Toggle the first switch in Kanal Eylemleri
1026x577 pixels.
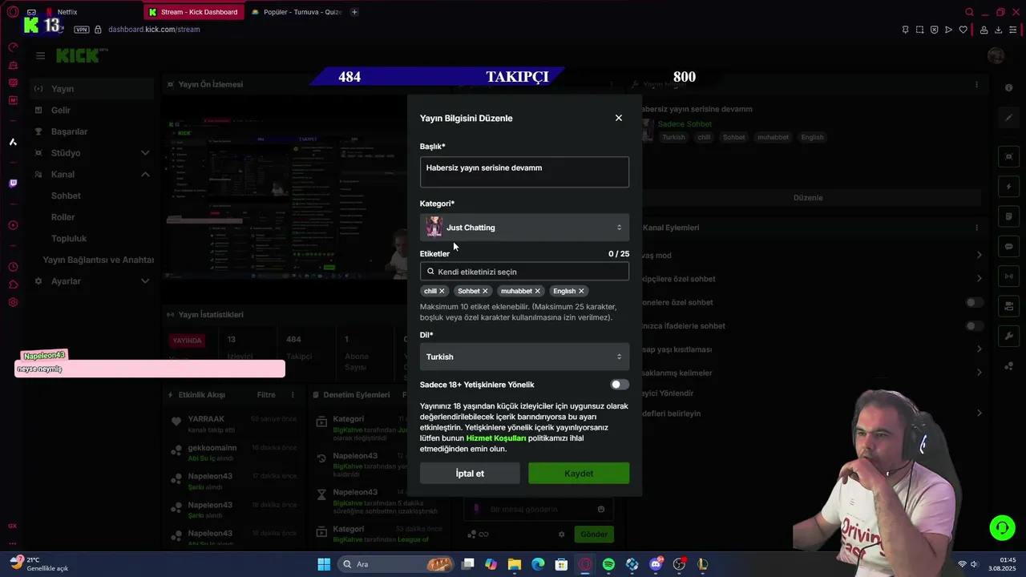tap(974, 303)
